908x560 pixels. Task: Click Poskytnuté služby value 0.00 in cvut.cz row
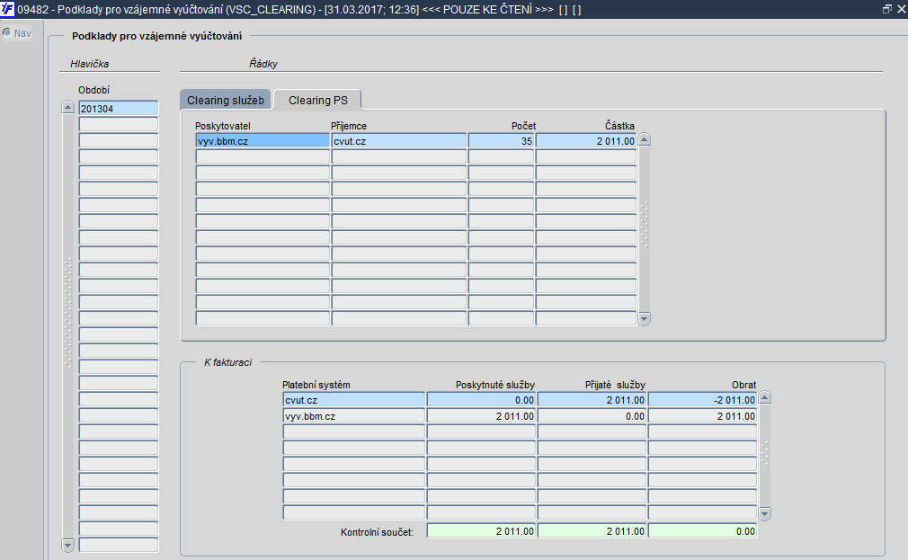(481, 400)
